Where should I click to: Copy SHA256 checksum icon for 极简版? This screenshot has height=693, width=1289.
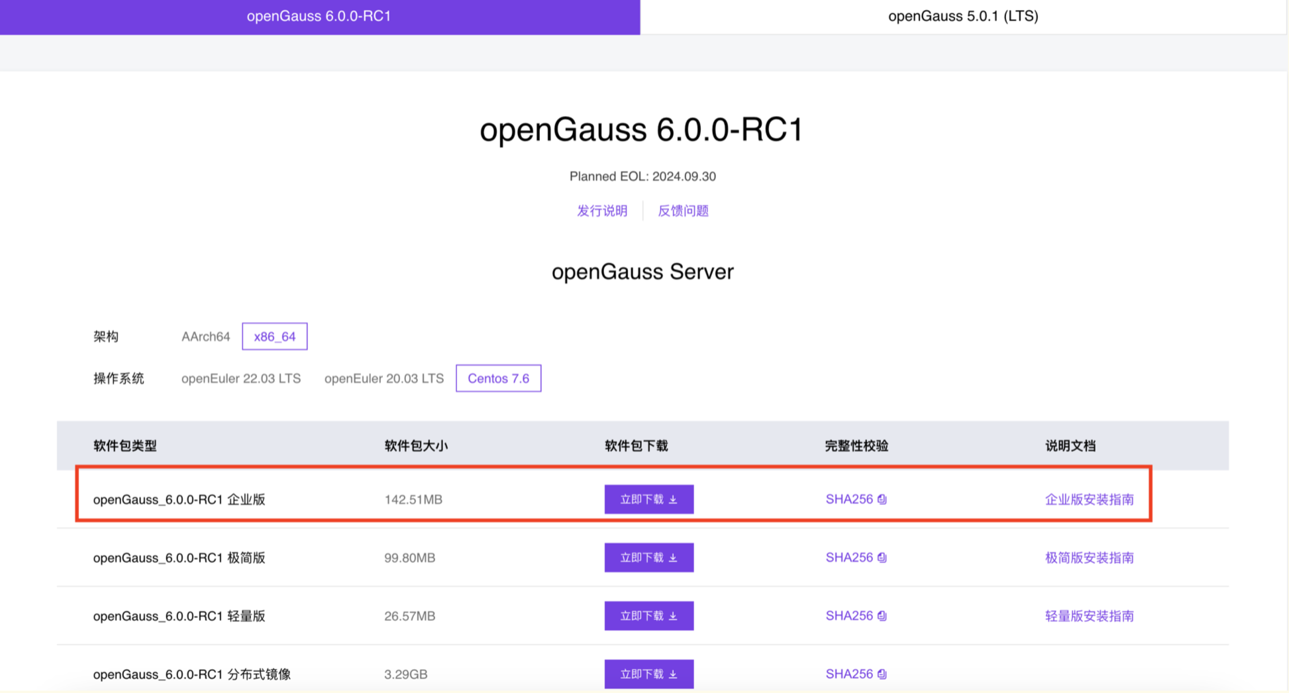(882, 558)
